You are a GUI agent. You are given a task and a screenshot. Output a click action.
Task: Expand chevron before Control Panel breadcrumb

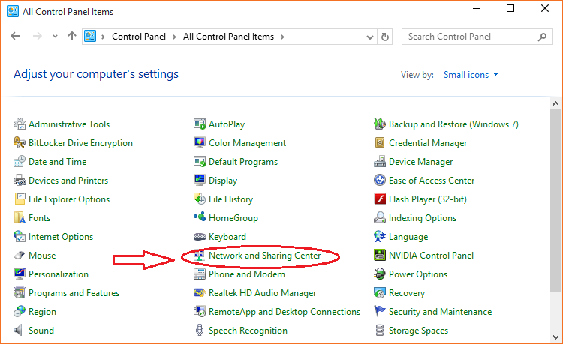click(103, 37)
